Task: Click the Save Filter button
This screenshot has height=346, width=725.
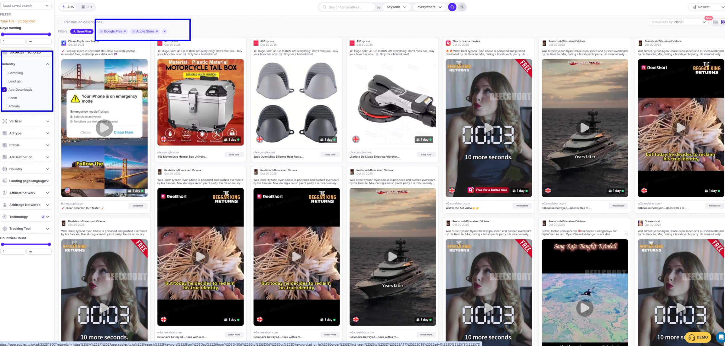Action: pyautogui.click(x=82, y=31)
